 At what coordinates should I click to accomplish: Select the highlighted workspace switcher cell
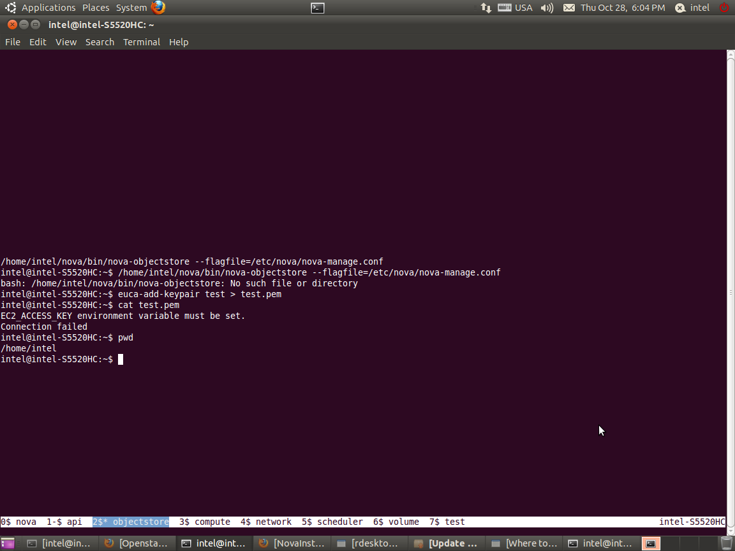(x=651, y=543)
